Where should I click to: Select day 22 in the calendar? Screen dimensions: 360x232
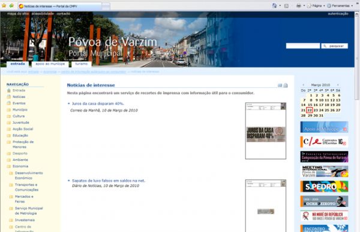point(310,110)
